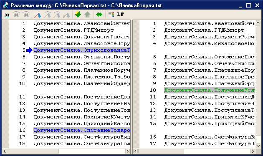The width and height of the screenshot is (263, 156).
Task: Click left line 7 ОтчетКомиссион
Action: (82, 63)
